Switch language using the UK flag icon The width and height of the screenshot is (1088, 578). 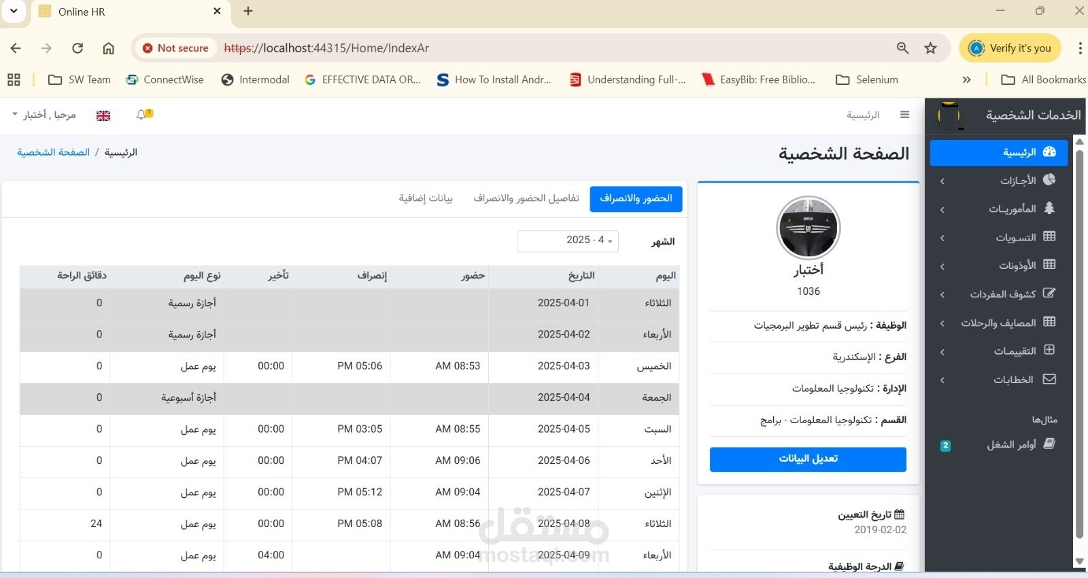point(103,115)
